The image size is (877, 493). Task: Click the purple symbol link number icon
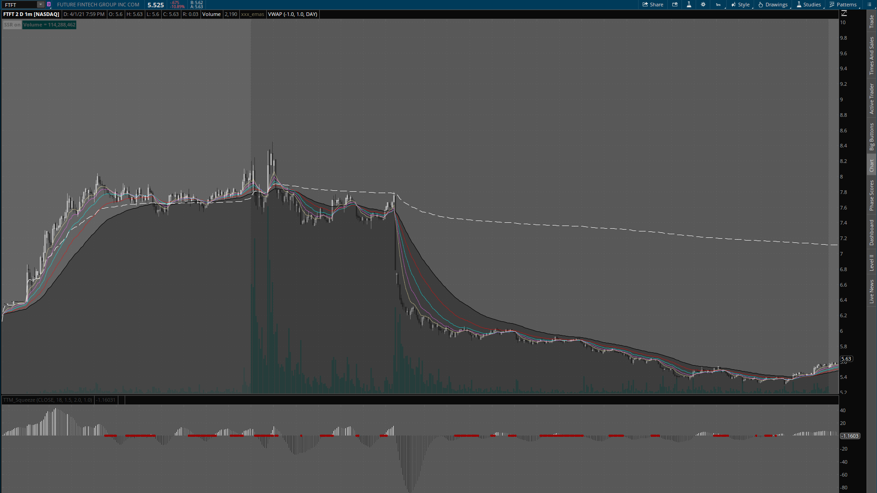click(49, 5)
